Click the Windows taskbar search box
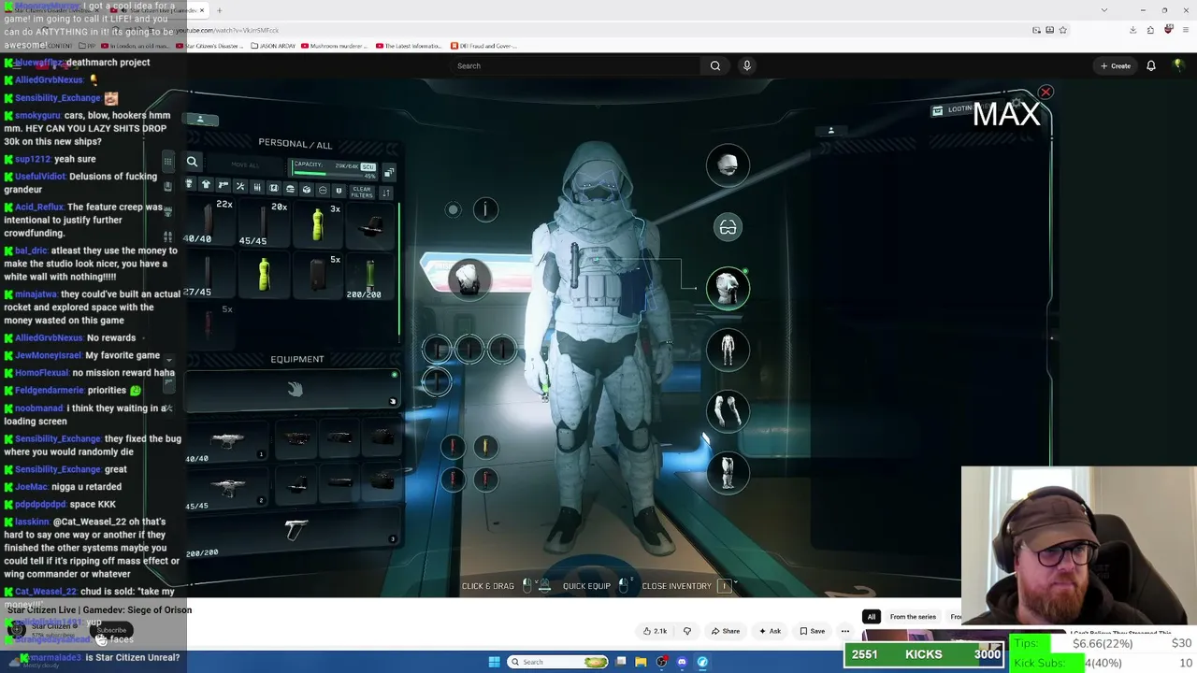 click(558, 662)
